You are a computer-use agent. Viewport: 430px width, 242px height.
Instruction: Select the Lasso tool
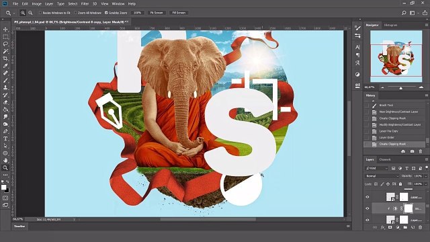coord(5,44)
